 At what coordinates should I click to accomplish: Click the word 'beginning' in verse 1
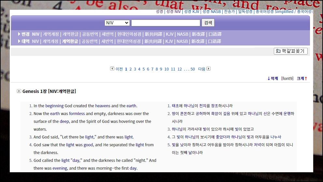(54, 106)
